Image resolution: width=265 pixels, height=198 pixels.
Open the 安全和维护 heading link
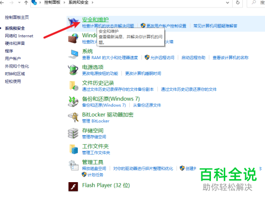(95, 20)
